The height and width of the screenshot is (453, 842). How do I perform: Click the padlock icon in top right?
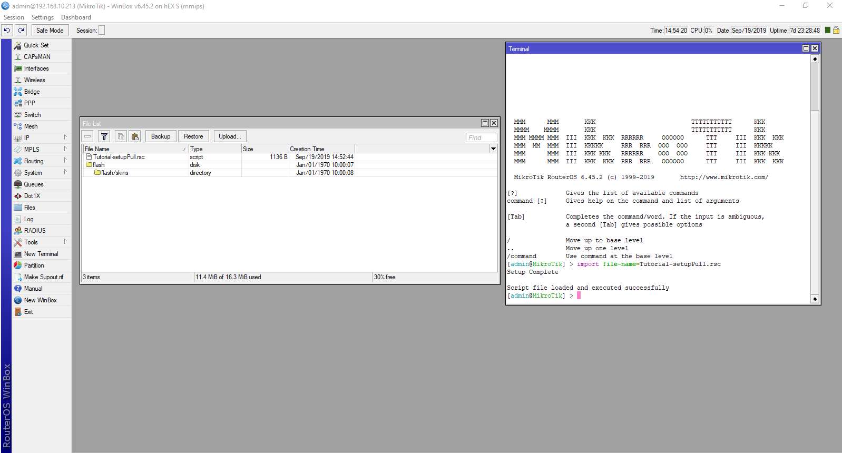836,30
